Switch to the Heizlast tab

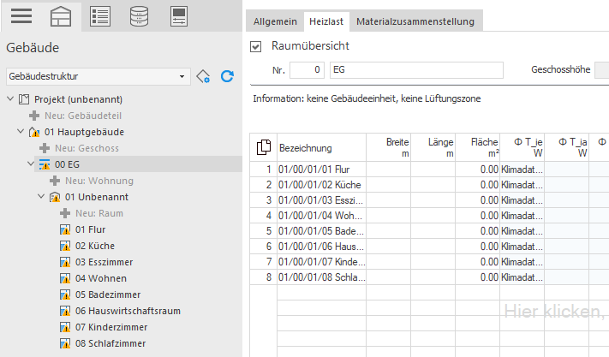coord(326,21)
